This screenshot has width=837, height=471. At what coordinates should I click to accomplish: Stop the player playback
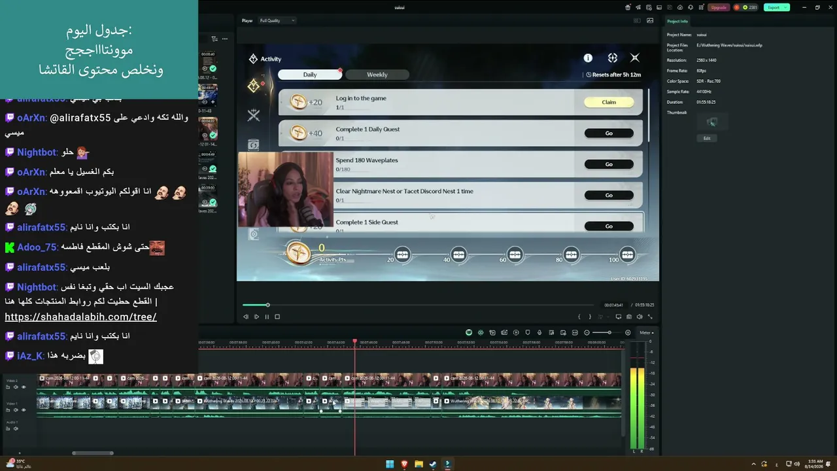(277, 317)
